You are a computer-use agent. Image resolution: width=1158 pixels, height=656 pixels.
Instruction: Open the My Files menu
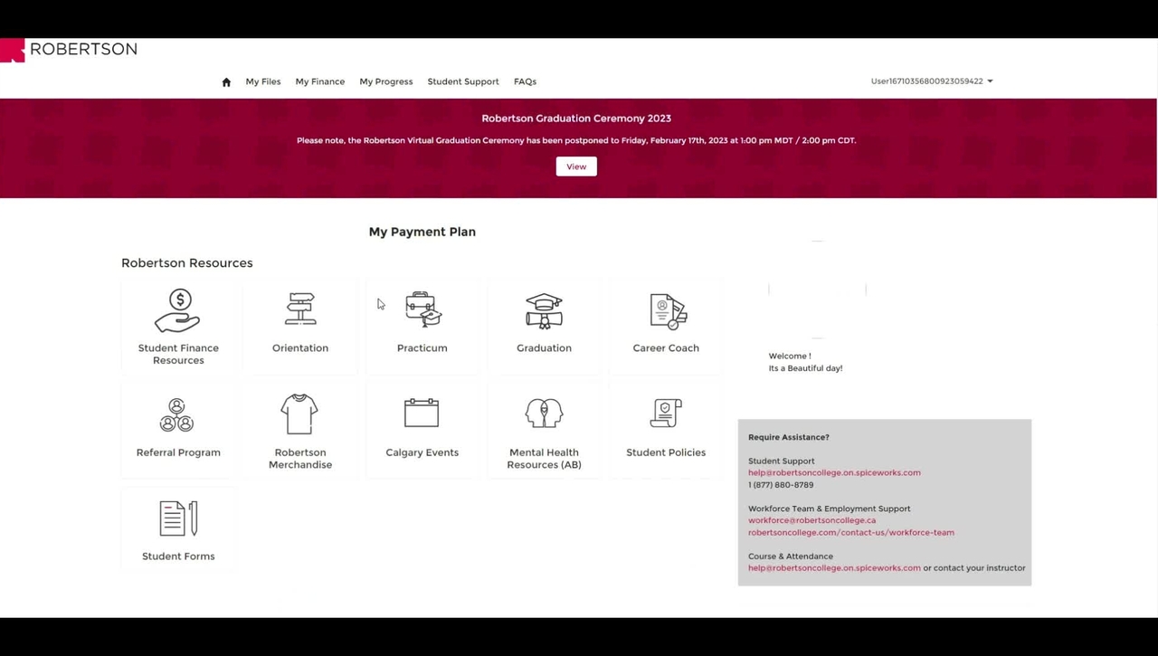click(x=263, y=81)
